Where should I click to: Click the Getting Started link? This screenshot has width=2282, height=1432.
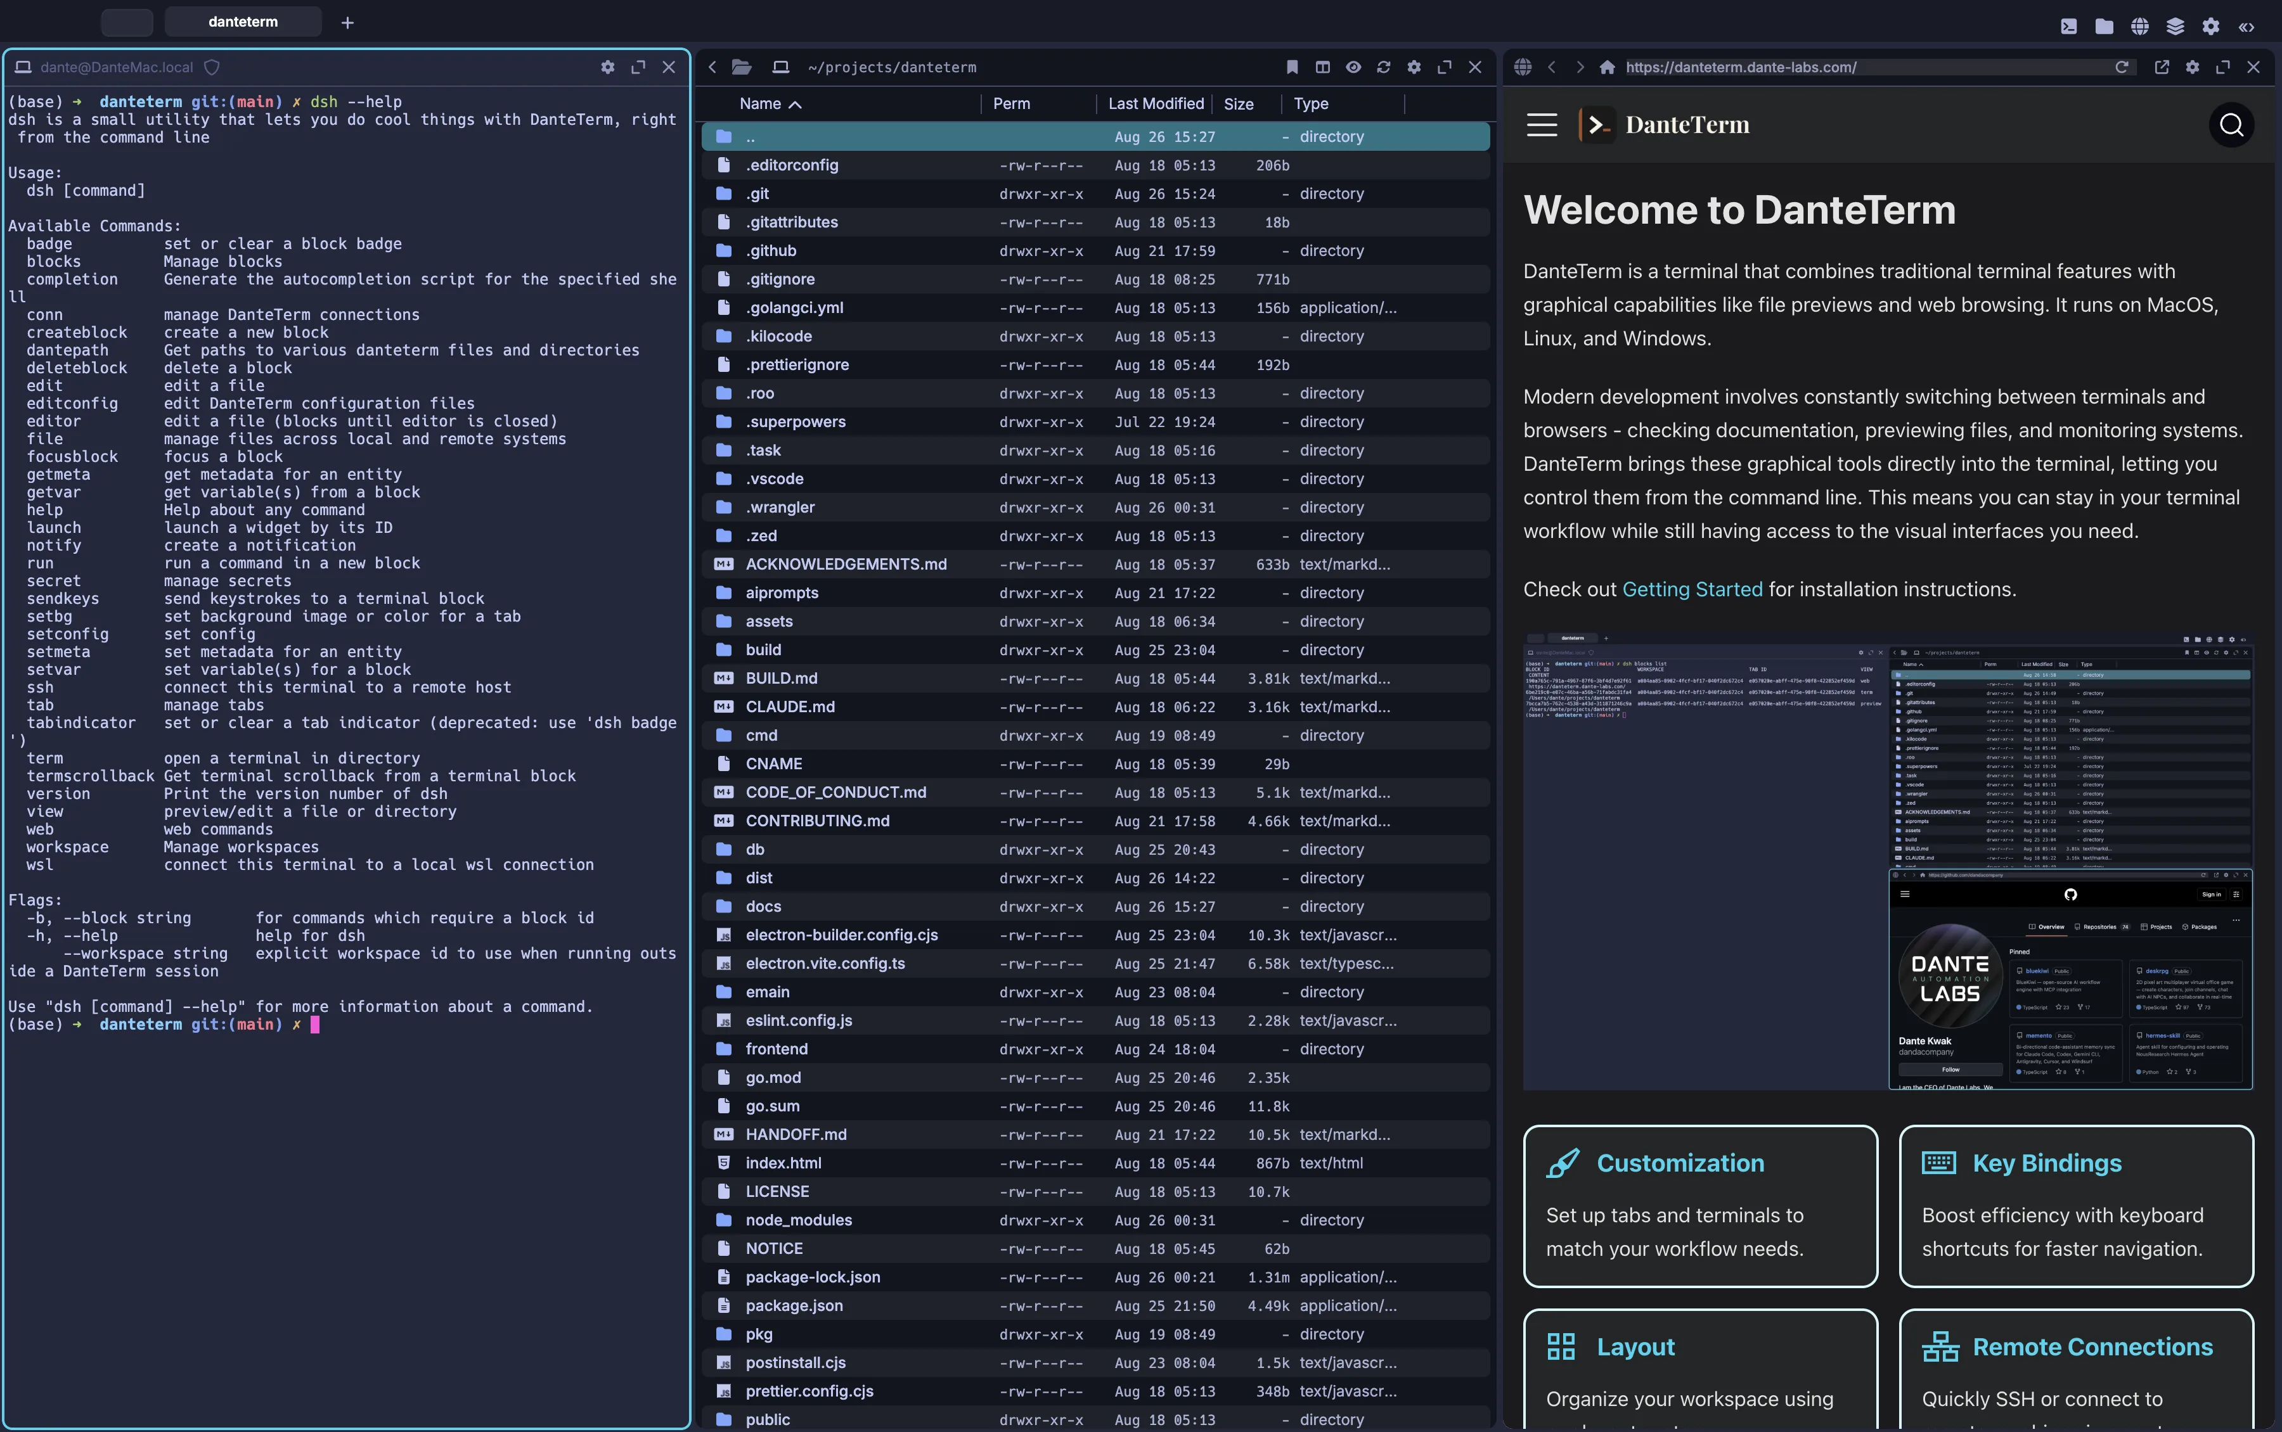coord(1692,589)
